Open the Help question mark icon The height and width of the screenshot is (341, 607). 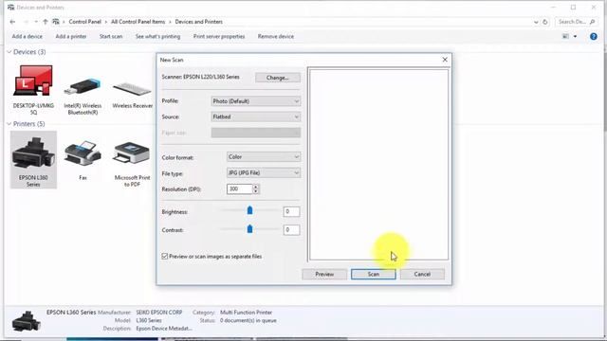click(593, 36)
